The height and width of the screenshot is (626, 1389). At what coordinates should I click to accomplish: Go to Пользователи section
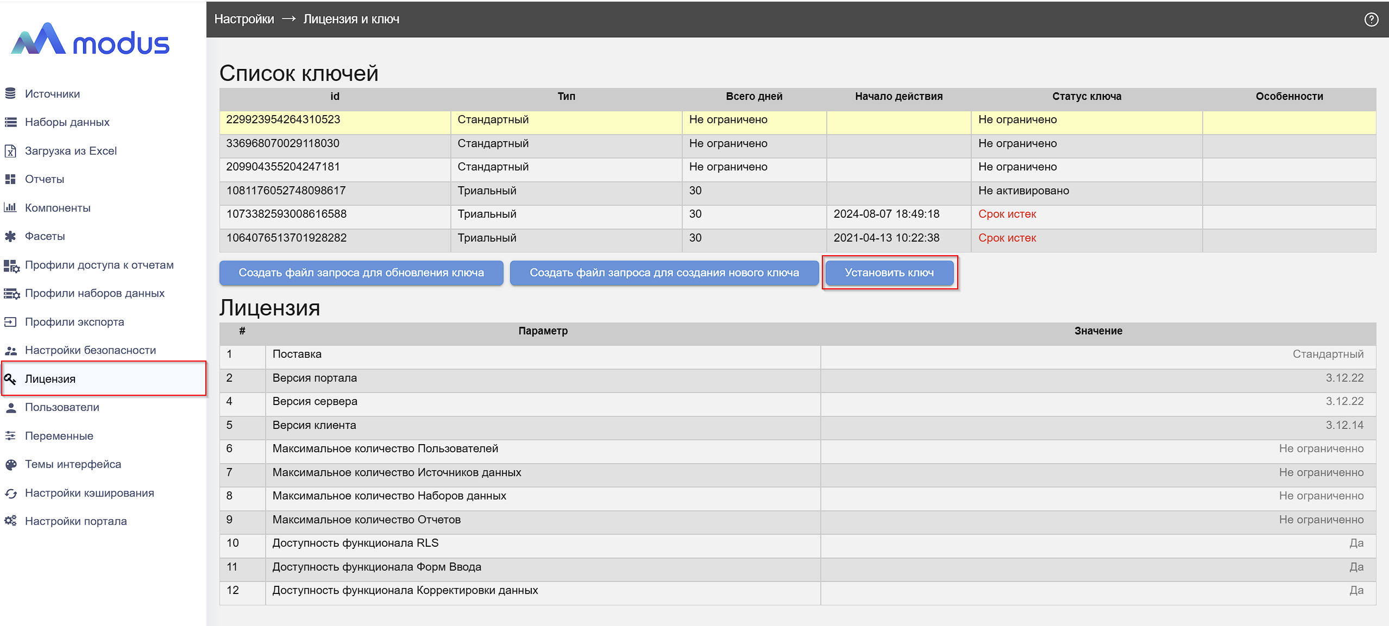coord(62,407)
